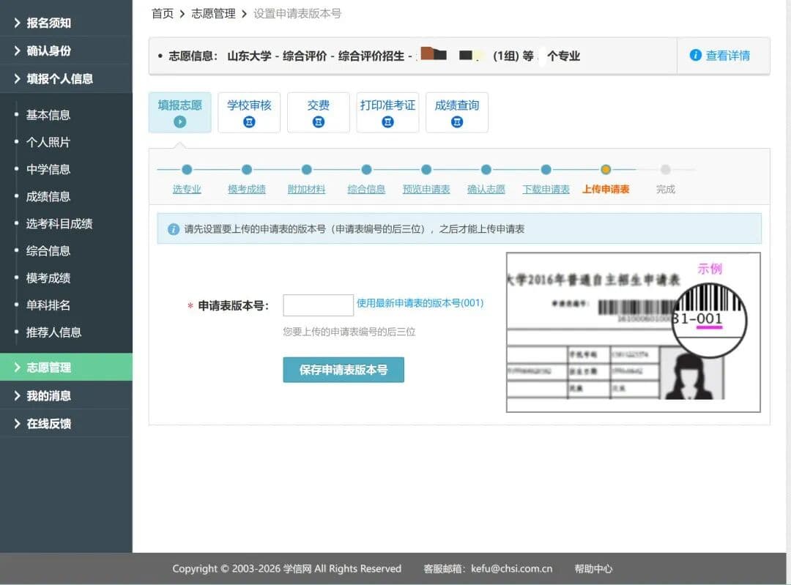The image size is (791, 585).
Task: Switch to the 交费 tab
Action: (x=319, y=113)
